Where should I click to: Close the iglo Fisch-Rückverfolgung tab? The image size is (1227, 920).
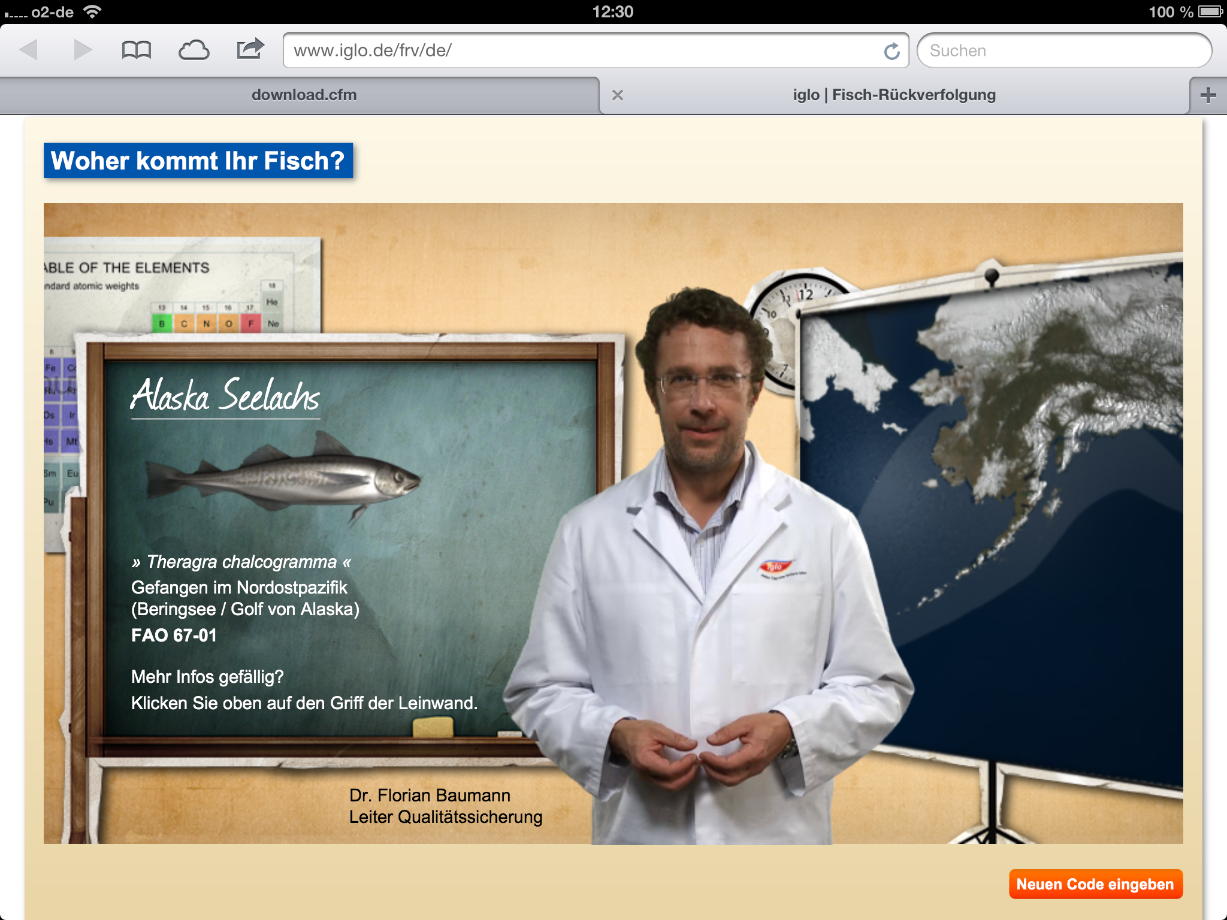pyautogui.click(x=618, y=95)
